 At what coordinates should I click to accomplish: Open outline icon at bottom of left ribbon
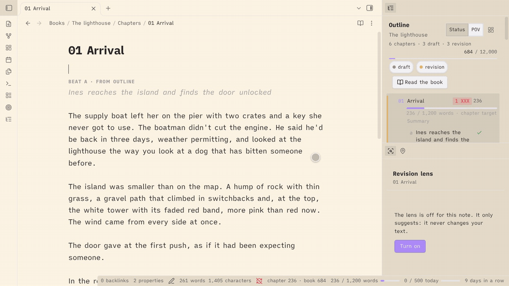click(9, 119)
